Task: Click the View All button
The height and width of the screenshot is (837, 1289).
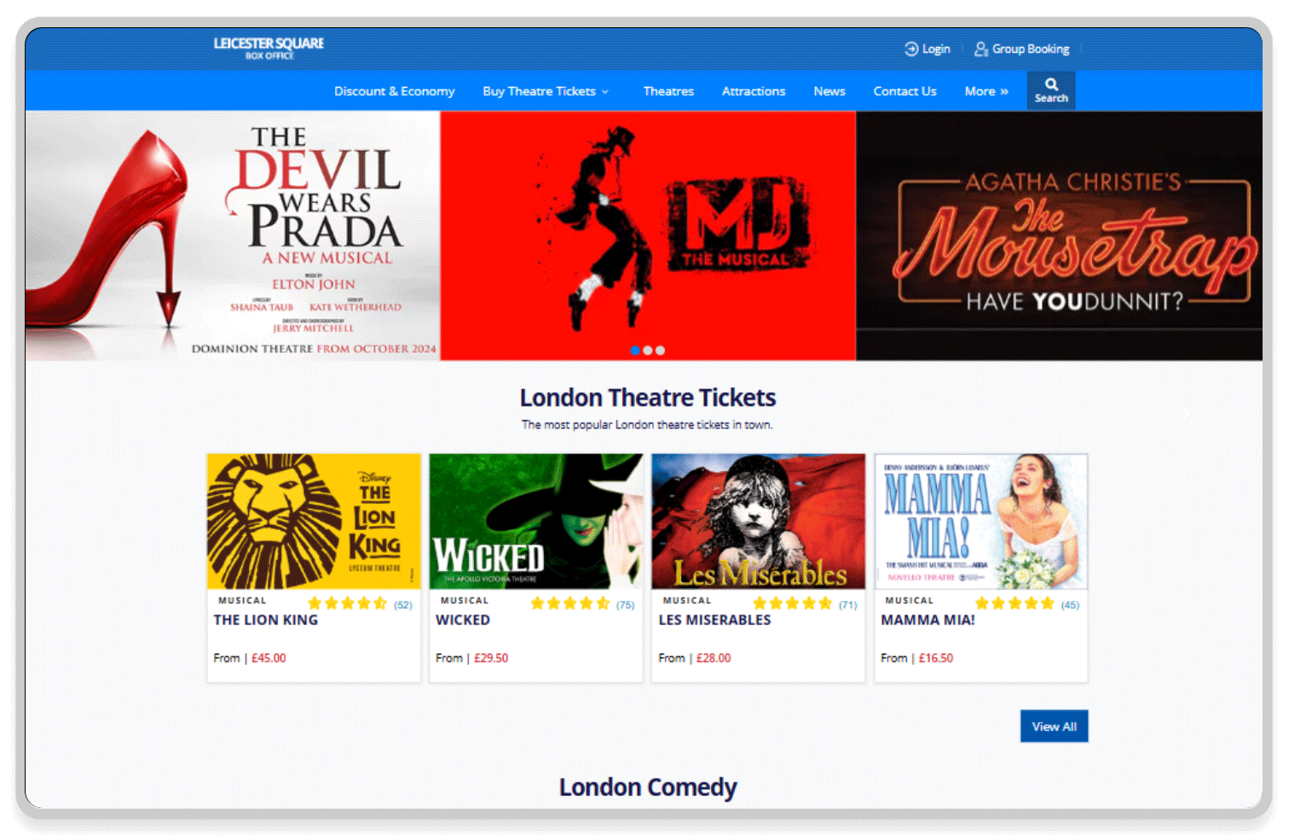Action: click(1054, 726)
